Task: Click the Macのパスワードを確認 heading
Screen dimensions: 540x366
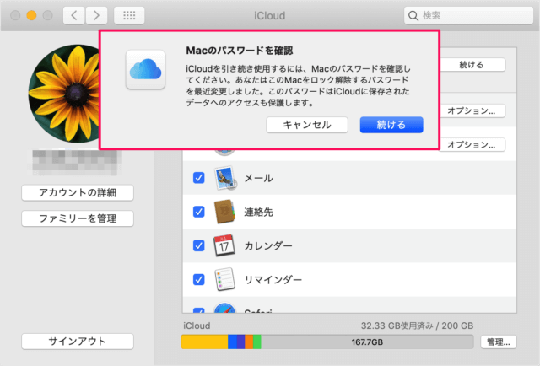Action: (x=240, y=51)
